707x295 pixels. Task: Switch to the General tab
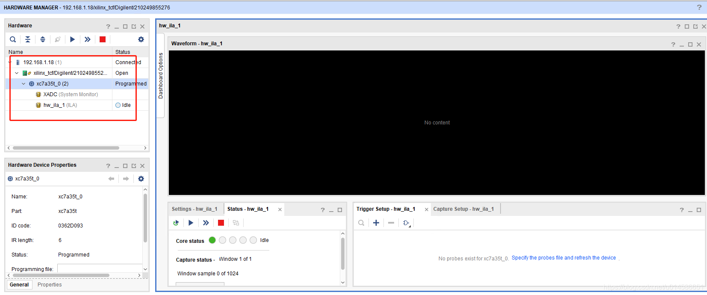point(19,285)
